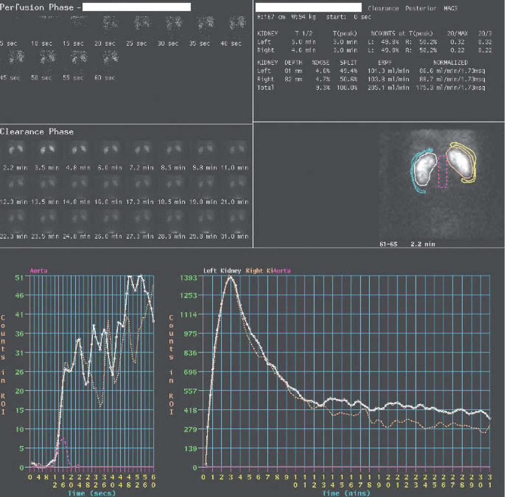The image size is (505, 497).
Task: Click the kidney with cyan background ROI
Action: tap(423, 170)
